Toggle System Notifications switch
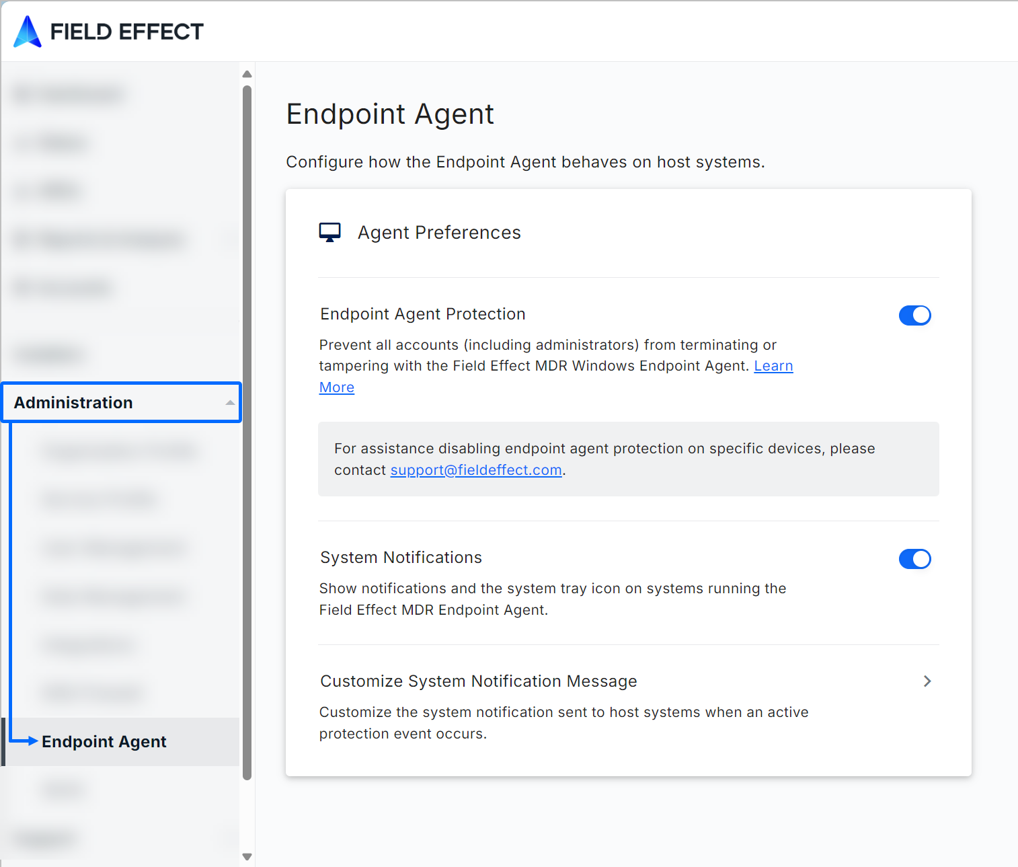 (x=914, y=559)
